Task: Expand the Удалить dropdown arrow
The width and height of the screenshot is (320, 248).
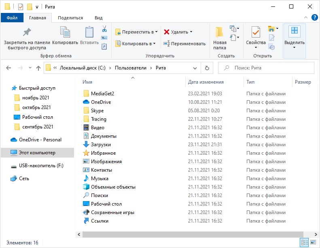Action: 191,32
